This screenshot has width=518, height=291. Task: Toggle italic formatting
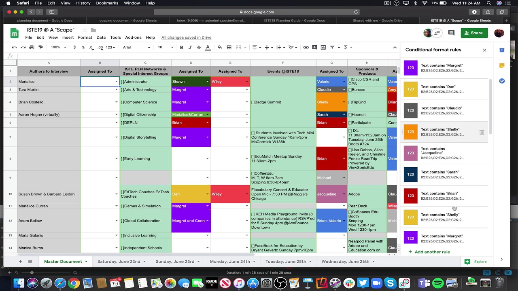[x=190, y=47]
